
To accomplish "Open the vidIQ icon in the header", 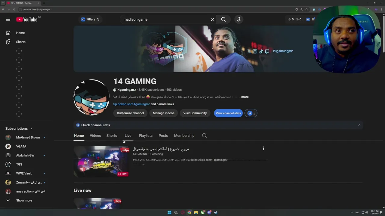I will tap(308, 19).
